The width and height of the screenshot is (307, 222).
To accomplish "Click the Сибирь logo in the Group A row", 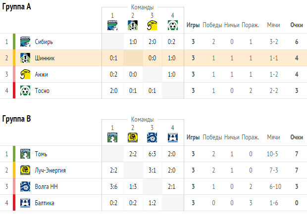I will pos(25,42).
